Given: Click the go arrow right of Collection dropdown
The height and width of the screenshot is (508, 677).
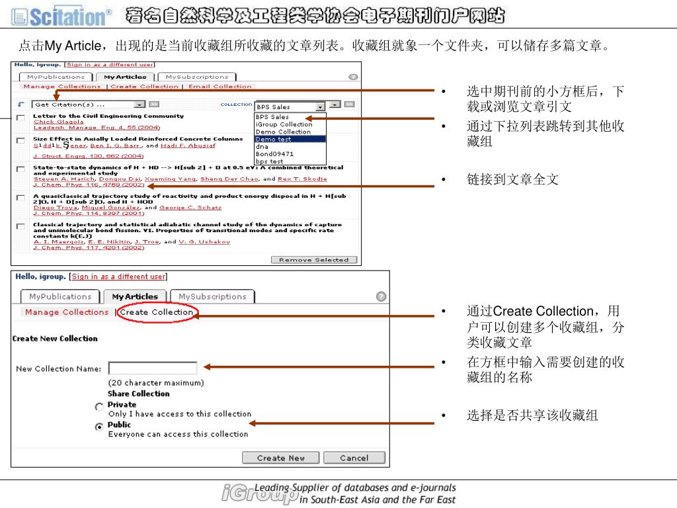Looking at the screenshot, I should click(x=349, y=104).
